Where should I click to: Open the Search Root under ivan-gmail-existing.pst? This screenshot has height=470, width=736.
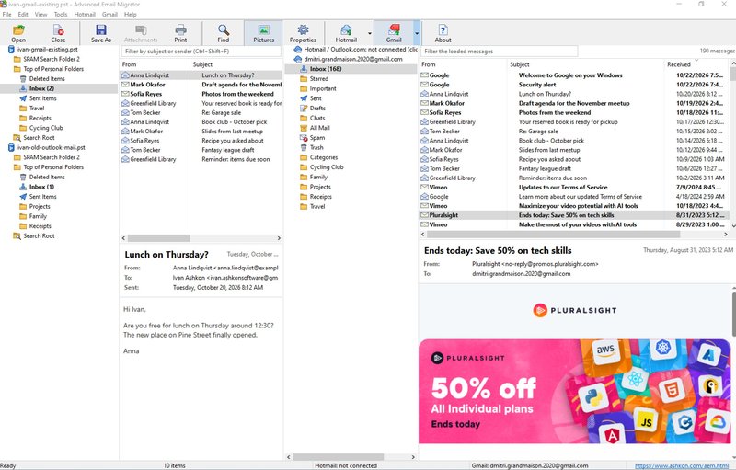(39, 137)
